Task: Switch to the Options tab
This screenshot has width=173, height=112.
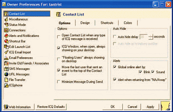Action: pyautogui.click(x=65, y=23)
